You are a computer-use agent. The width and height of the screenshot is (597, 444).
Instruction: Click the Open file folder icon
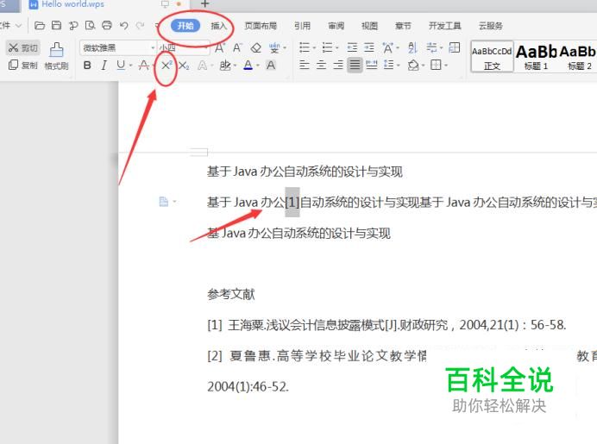coord(40,26)
